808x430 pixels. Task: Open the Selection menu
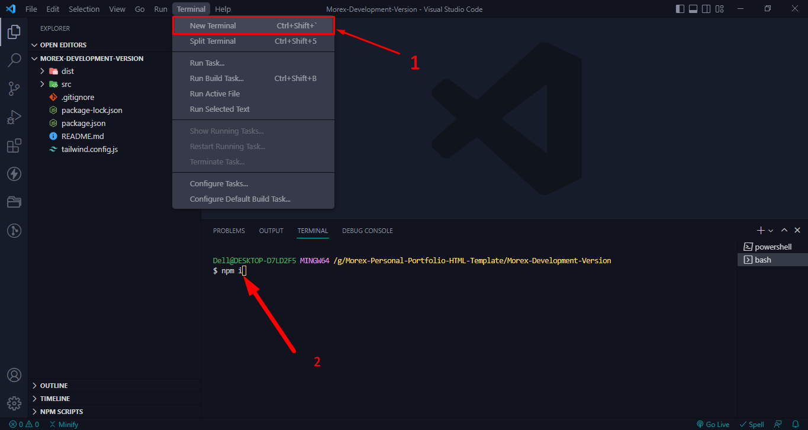pos(84,9)
